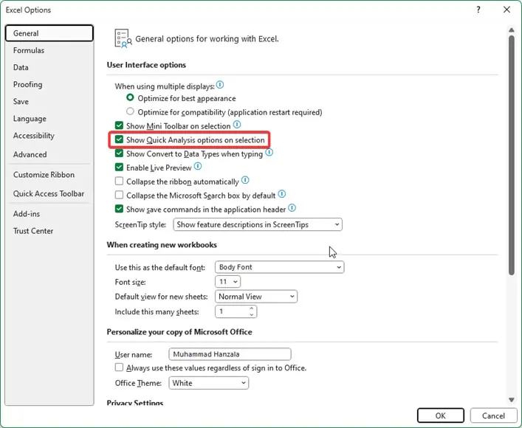
Task: Open the Advanced category
Action: 49,154
